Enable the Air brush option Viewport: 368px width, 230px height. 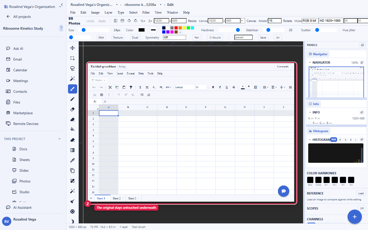tap(278, 38)
